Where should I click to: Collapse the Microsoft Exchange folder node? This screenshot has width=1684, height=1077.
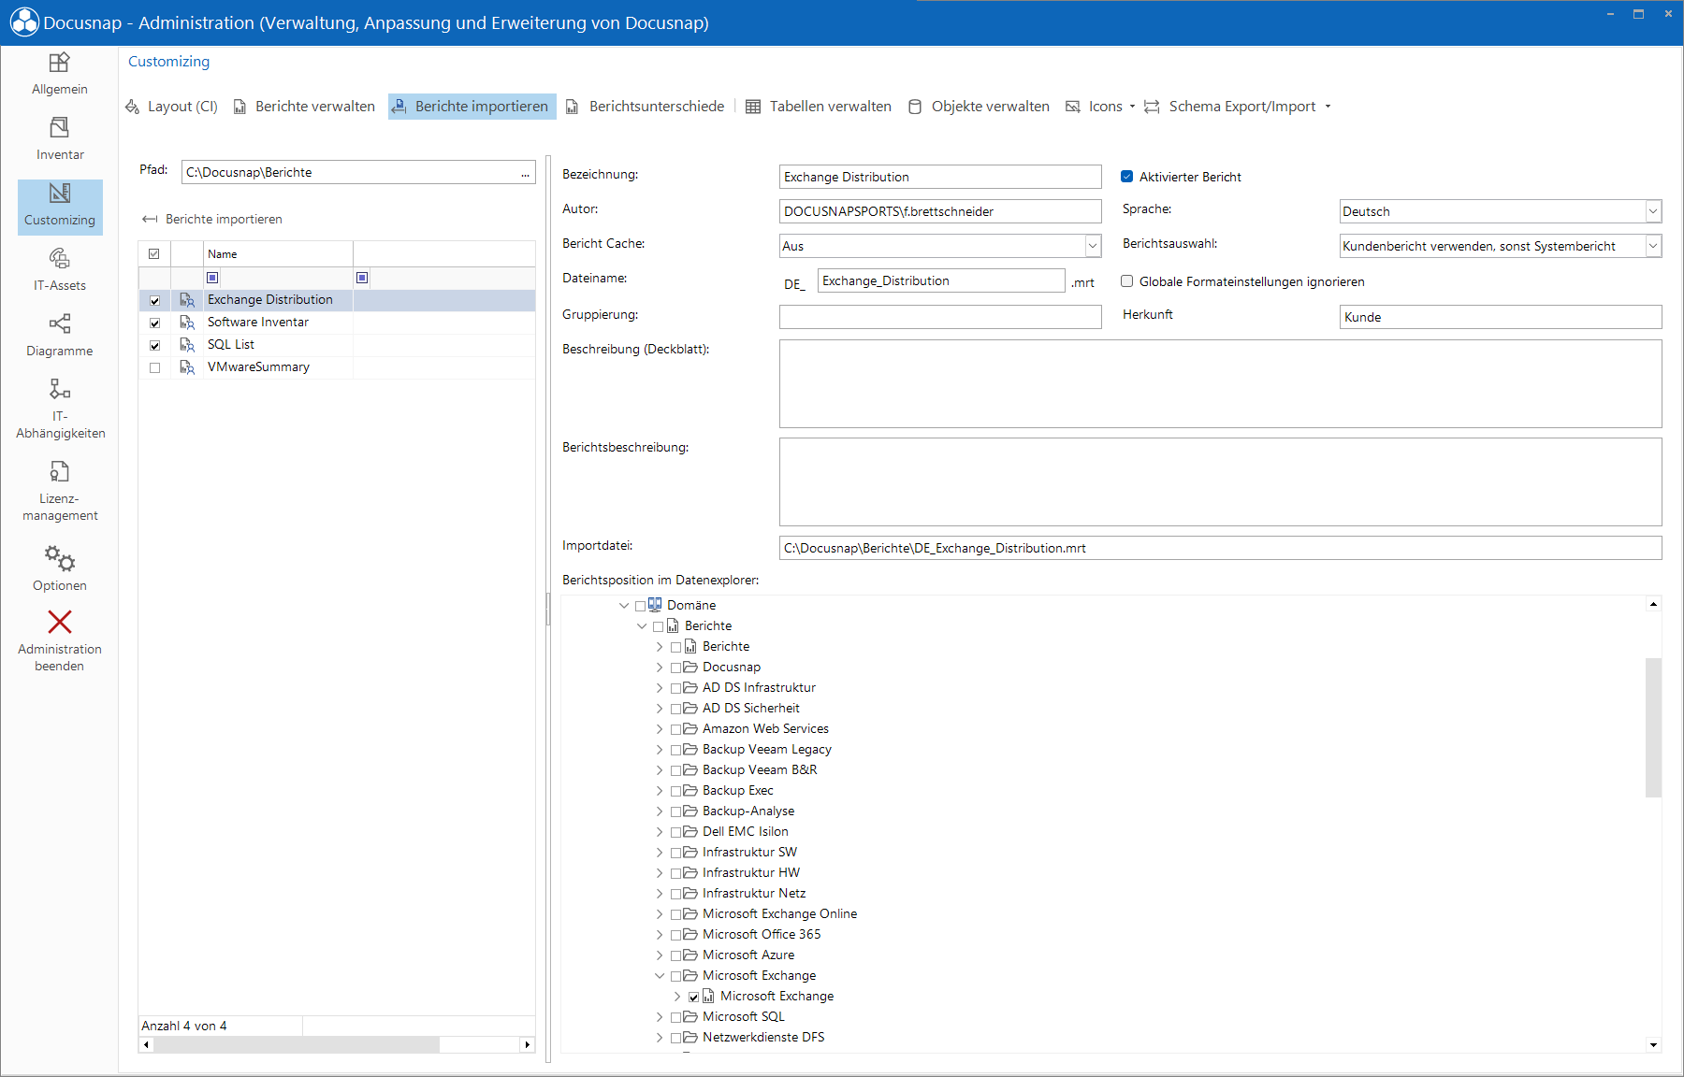tap(660, 976)
